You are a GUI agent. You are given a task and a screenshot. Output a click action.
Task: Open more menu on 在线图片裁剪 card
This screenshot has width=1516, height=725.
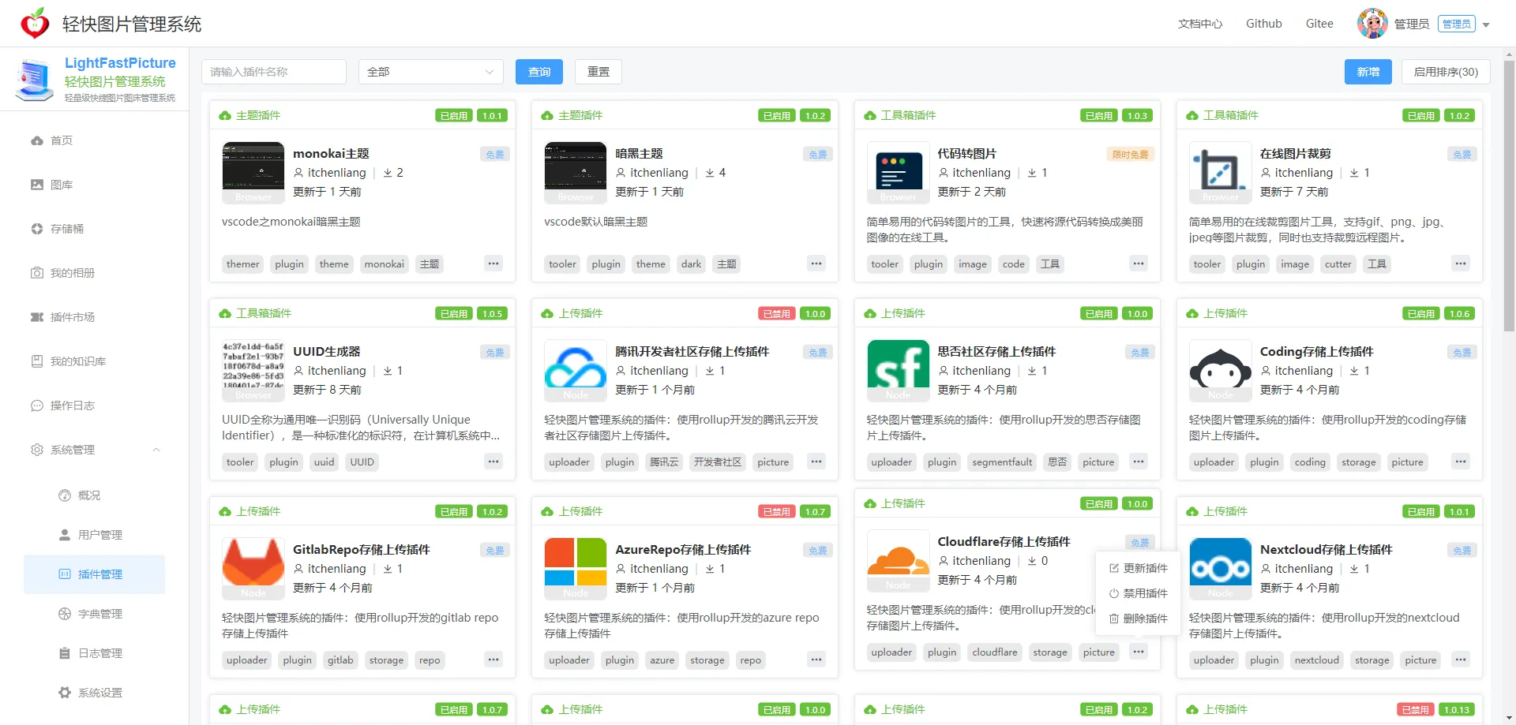point(1461,263)
